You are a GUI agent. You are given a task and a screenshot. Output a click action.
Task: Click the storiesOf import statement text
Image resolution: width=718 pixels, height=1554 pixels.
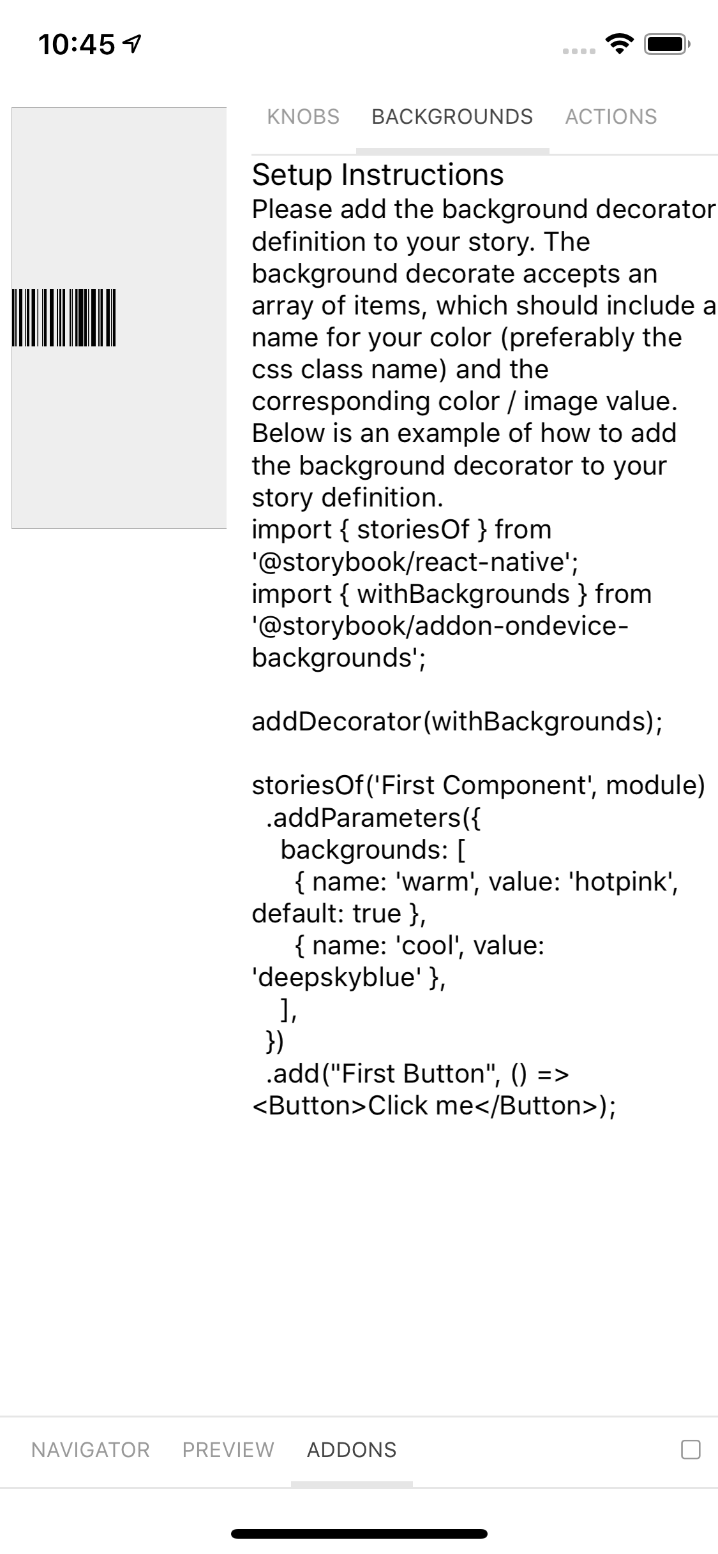(x=401, y=529)
